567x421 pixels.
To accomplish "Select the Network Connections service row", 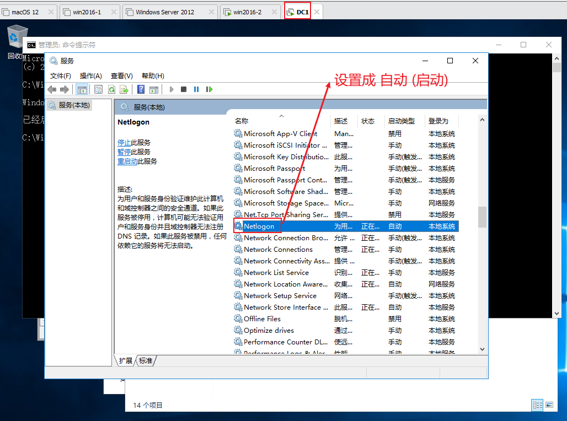I will (346, 249).
